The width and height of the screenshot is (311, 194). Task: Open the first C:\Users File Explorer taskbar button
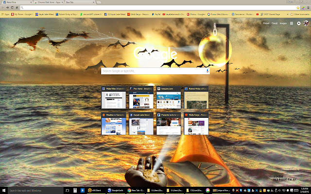click(155, 191)
